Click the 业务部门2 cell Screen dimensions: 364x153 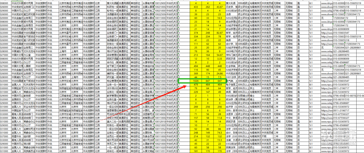click(29, 7)
